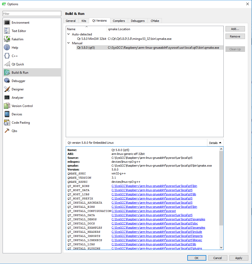The height and width of the screenshot is (264, 252).
Task: Click the Qt Options window icon
Action: coord(4,4)
